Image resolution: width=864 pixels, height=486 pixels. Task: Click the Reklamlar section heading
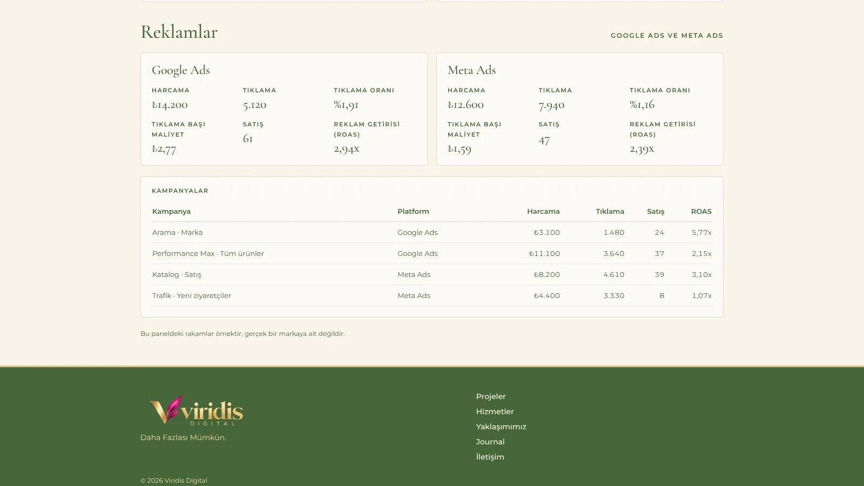click(179, 32)
